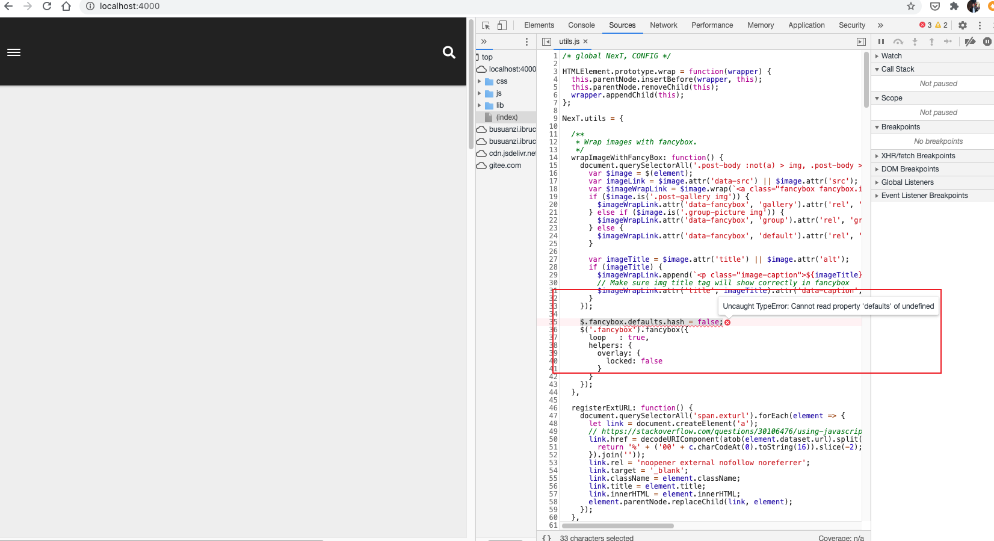Collapse the Call Stack section

[933, 69]
